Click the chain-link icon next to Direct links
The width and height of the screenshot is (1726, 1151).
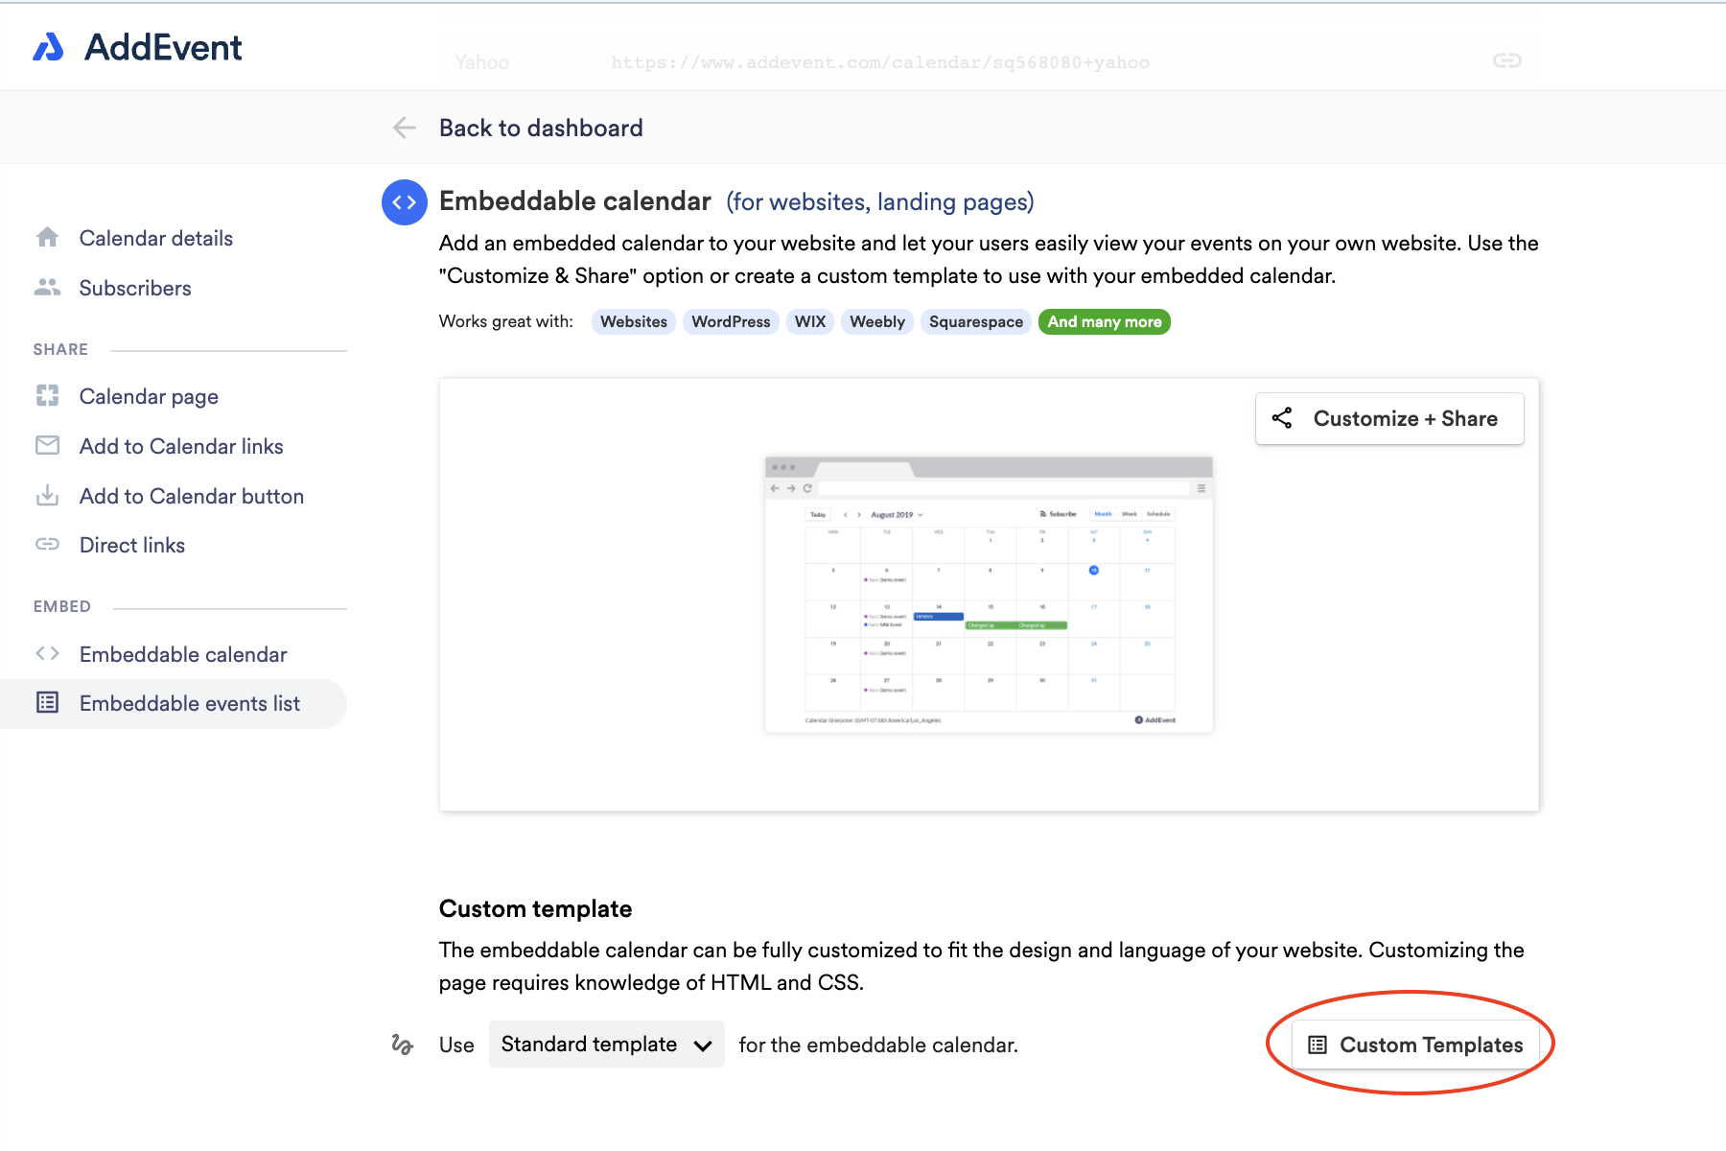pos(47,544)
